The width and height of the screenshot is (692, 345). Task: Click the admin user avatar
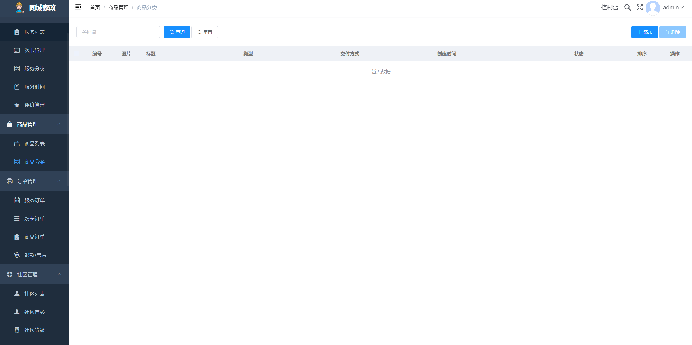point(653,7)
